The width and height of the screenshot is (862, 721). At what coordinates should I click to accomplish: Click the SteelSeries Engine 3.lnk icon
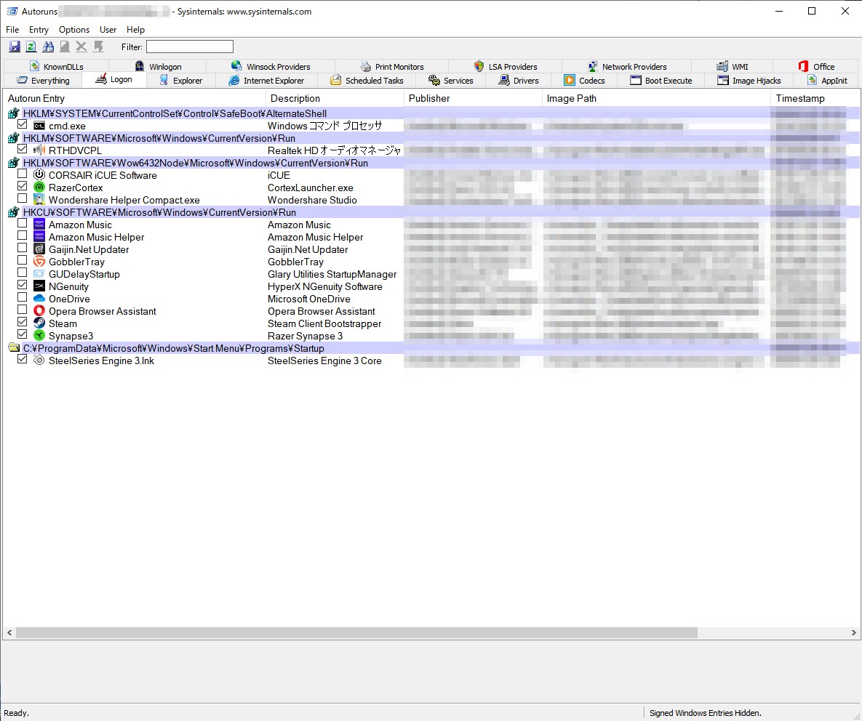click(39, 360)
